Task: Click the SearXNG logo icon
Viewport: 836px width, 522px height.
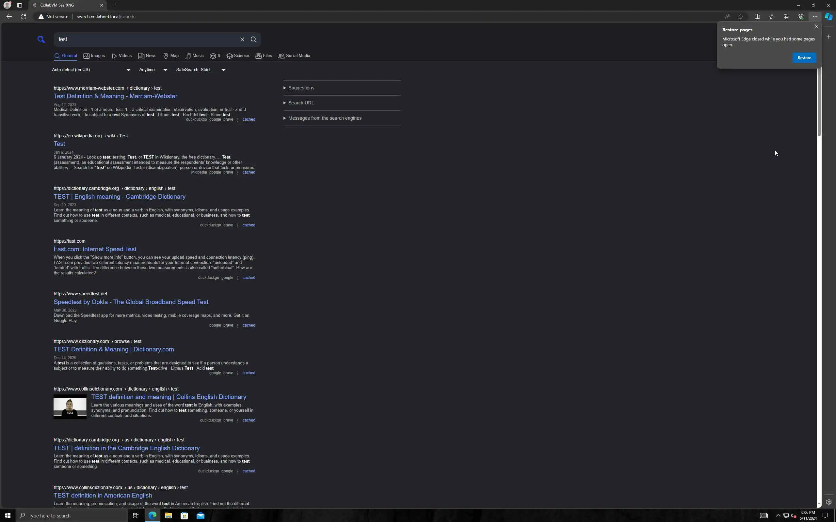Action: tap(41, 39)
